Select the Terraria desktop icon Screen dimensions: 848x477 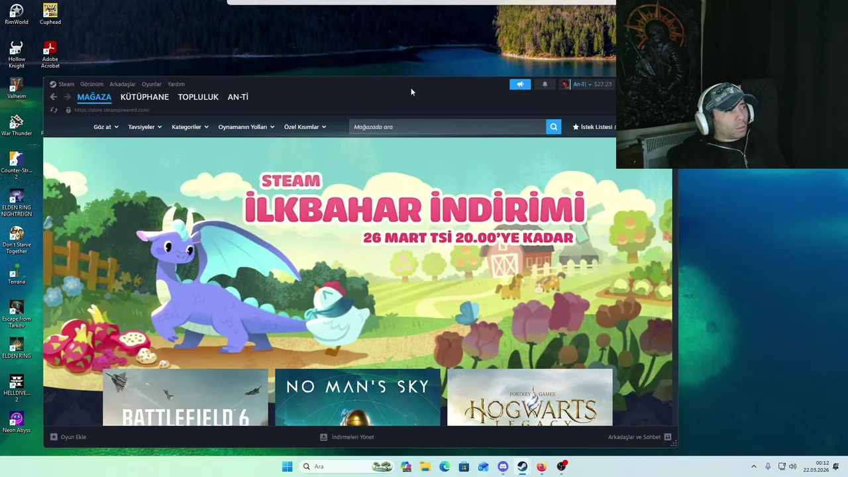(17, 274)
